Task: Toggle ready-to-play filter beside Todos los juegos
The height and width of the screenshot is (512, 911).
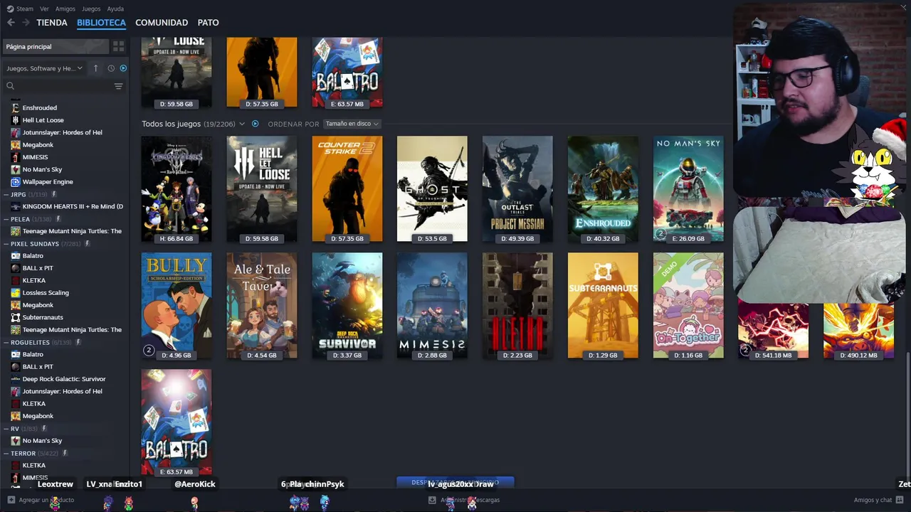Action: click(x=255, y=124)
